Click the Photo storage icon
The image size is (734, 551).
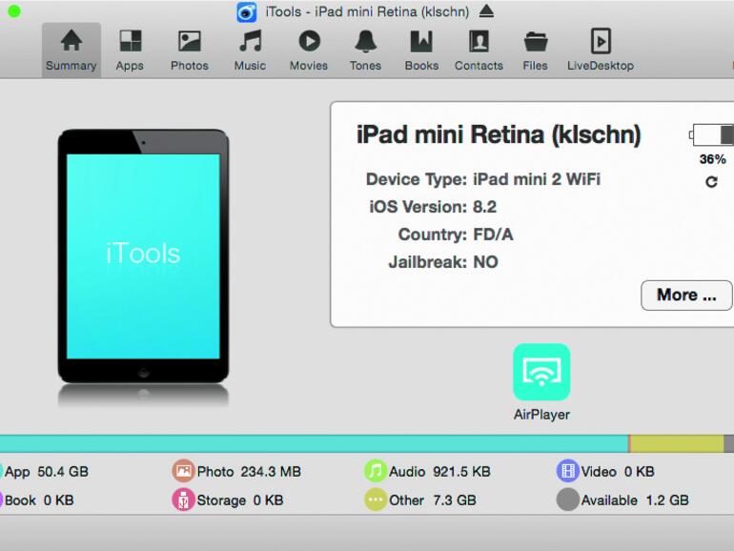click(183, 471)
